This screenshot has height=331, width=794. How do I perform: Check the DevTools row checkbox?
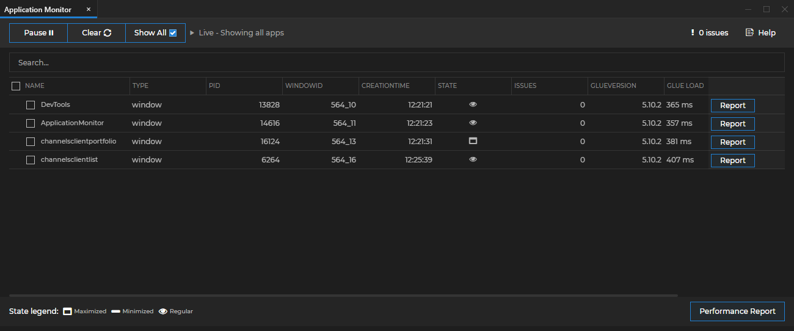pyautogui.click(x=31, y=105)
